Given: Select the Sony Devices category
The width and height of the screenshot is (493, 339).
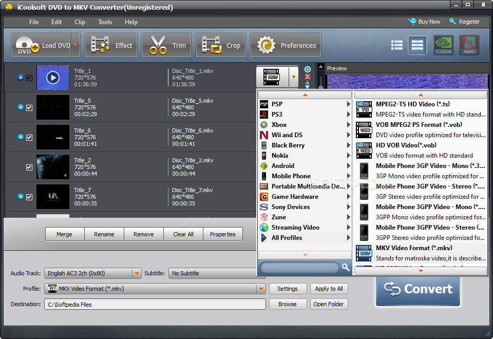Looking at the screenshot, I should [x=305, y=207].
